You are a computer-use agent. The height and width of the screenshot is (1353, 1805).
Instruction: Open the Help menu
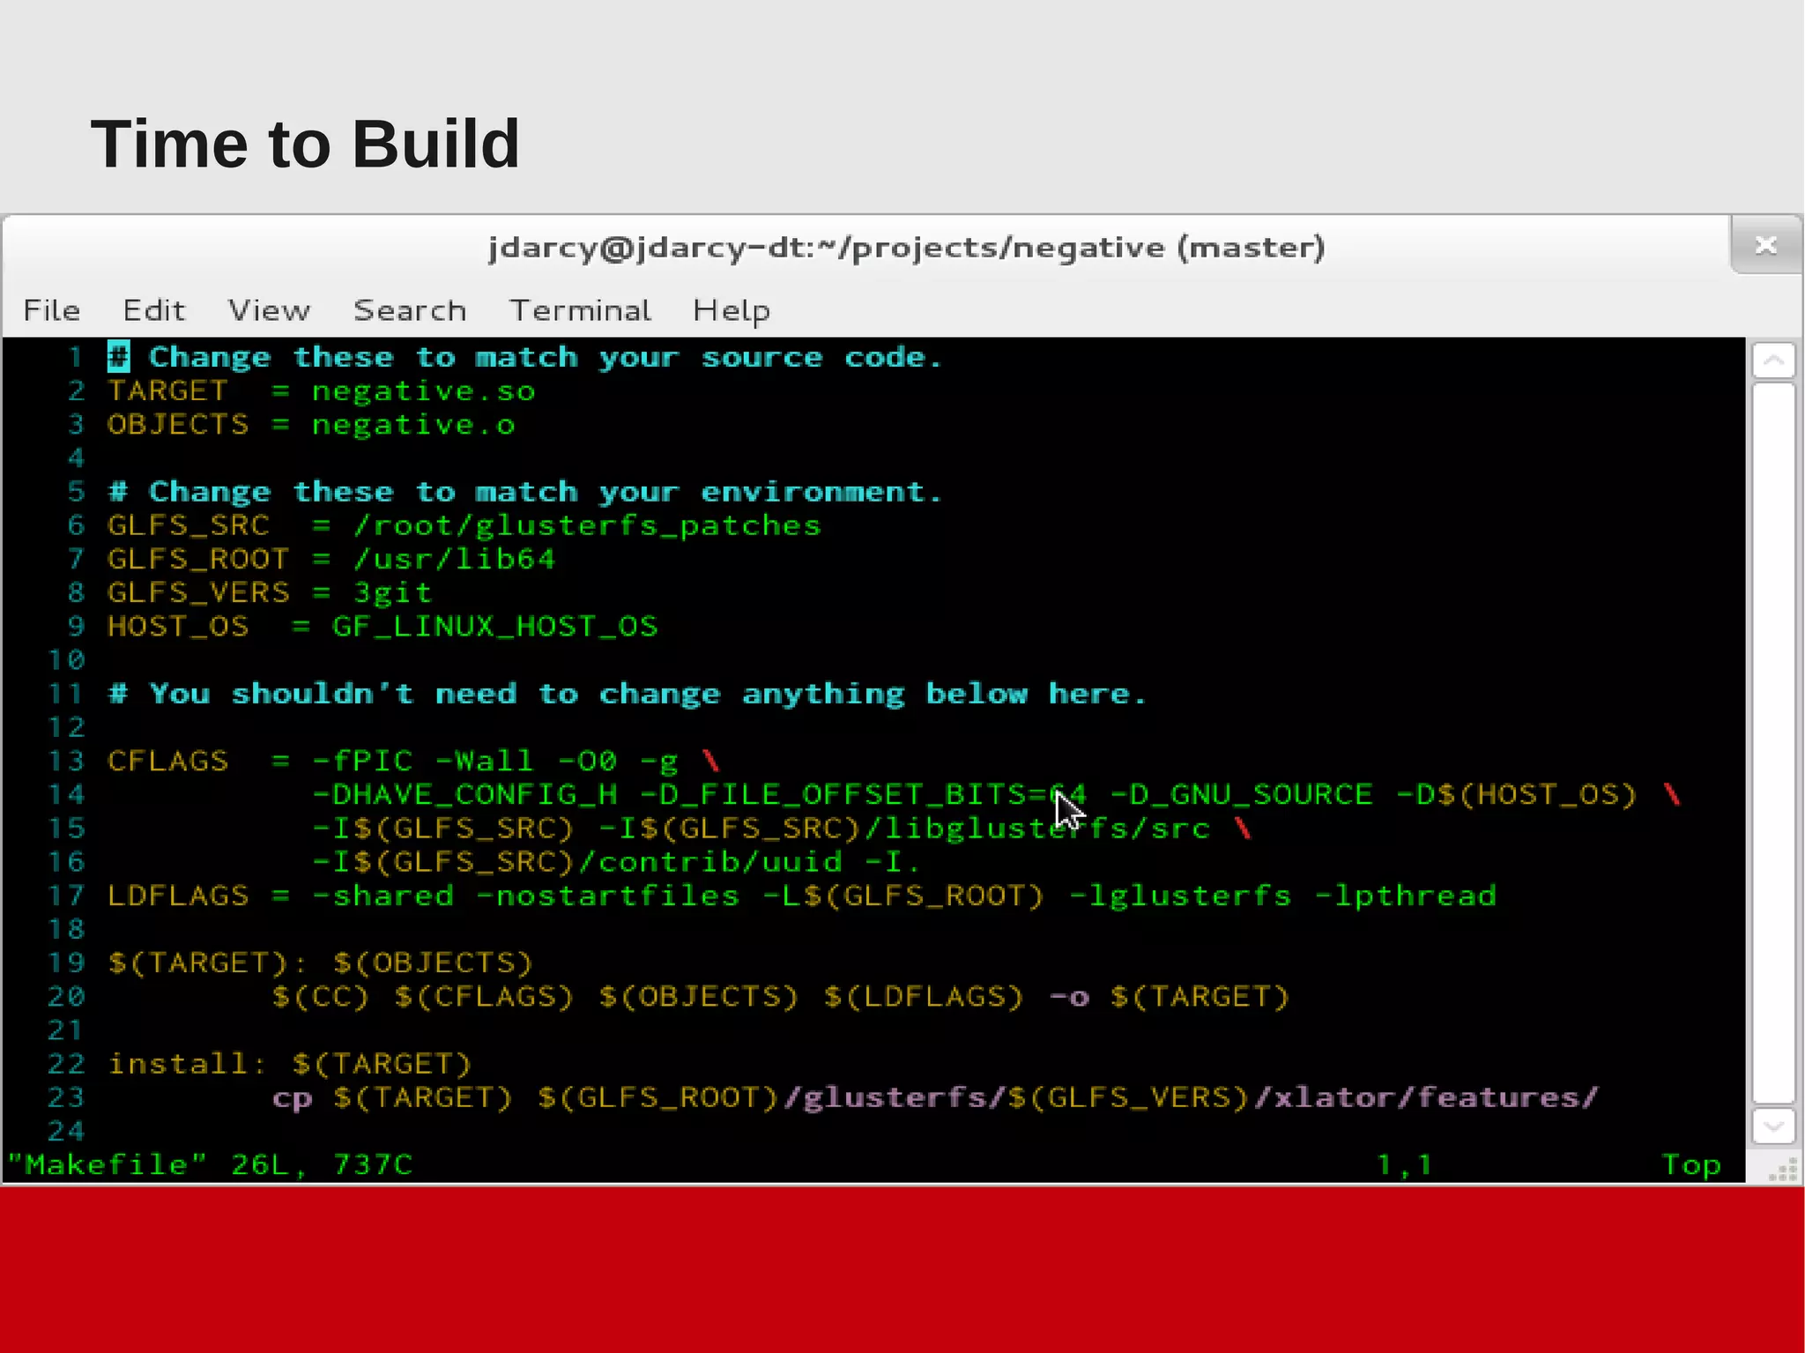click(x=732, y=312)
